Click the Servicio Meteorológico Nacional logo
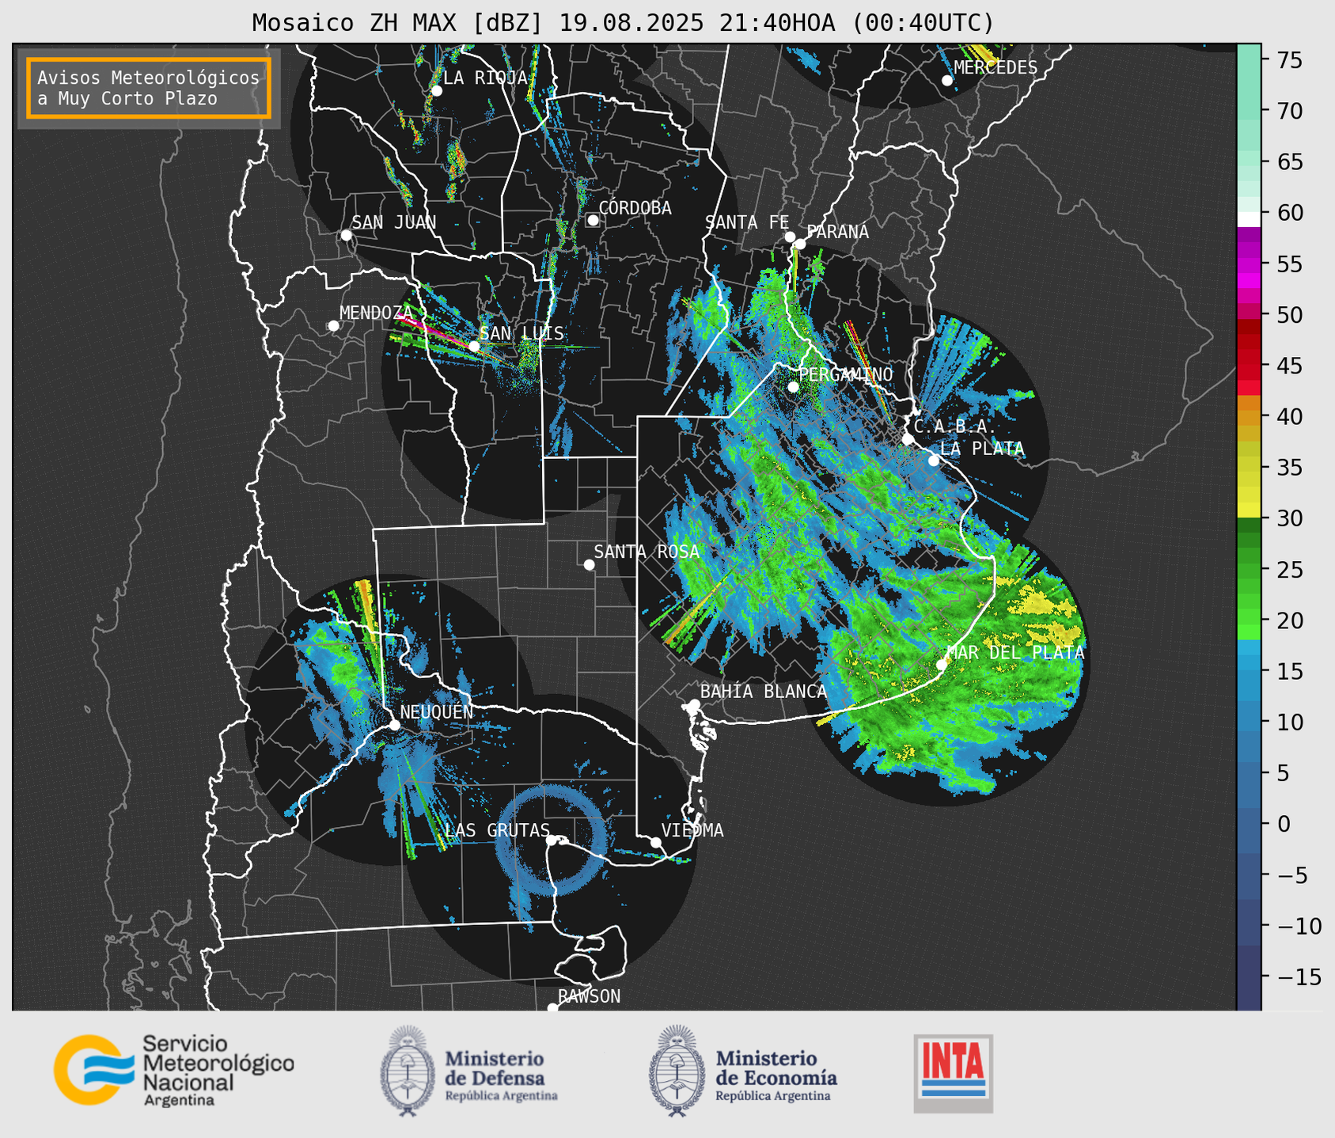The width and height of the screenshot is (1335, 1138). click(x=173, y=1070)
